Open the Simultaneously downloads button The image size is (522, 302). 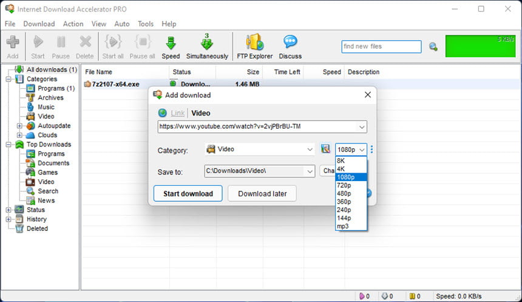207,47
